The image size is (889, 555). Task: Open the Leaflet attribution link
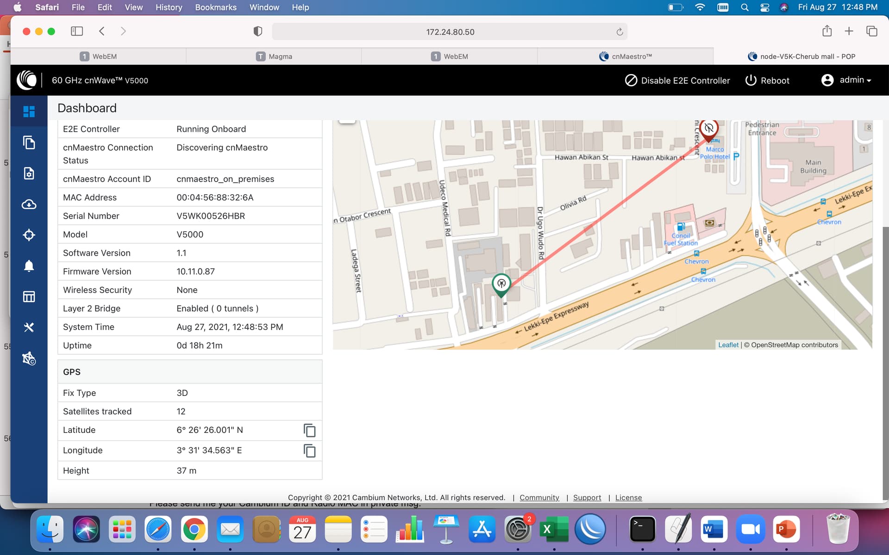tap(728, 345)
